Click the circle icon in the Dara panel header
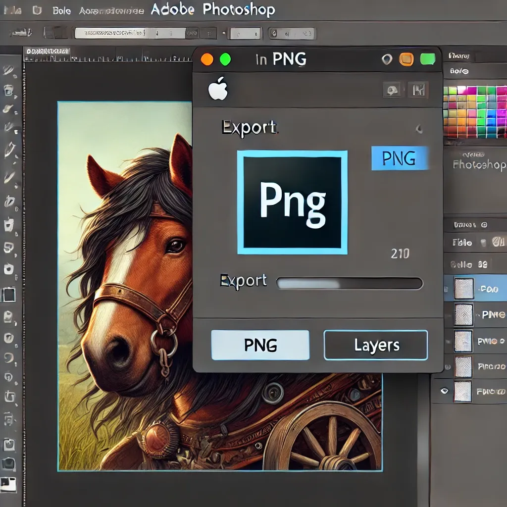The height and width of the screenshot is (507, 507). [484, 225]
